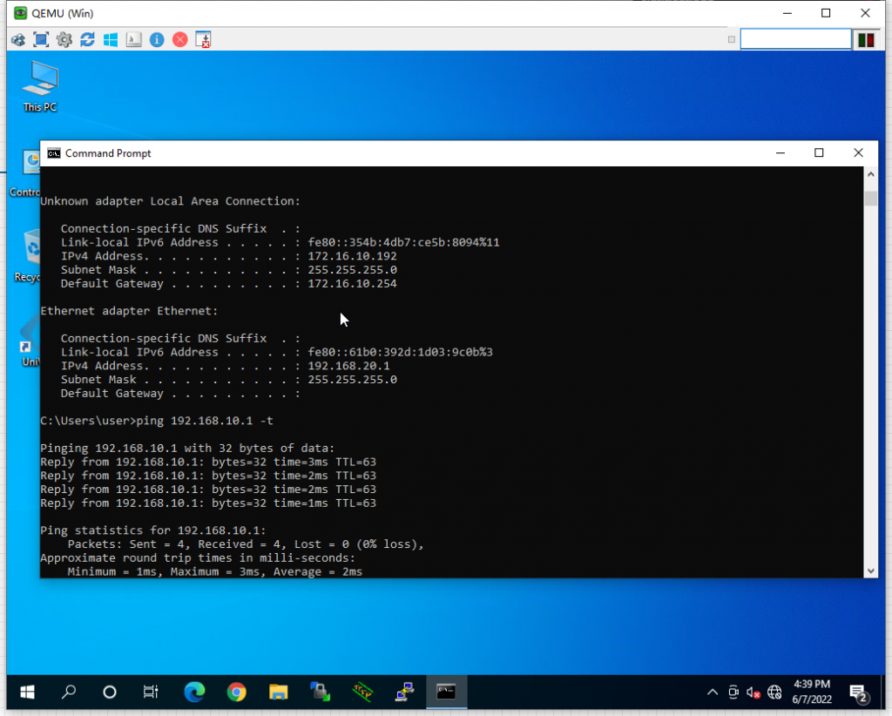Click the download-with-red-X toolbar icon
Image resolution: width=892 pixels, height=716 pixels.
coord(203,39)
